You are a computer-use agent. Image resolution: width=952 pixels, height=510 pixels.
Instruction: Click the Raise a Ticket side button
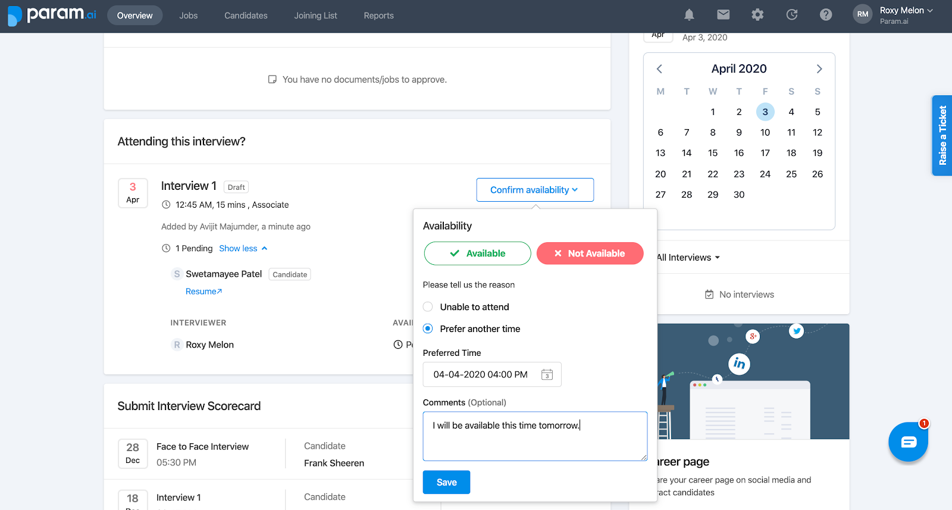(942, 136)
